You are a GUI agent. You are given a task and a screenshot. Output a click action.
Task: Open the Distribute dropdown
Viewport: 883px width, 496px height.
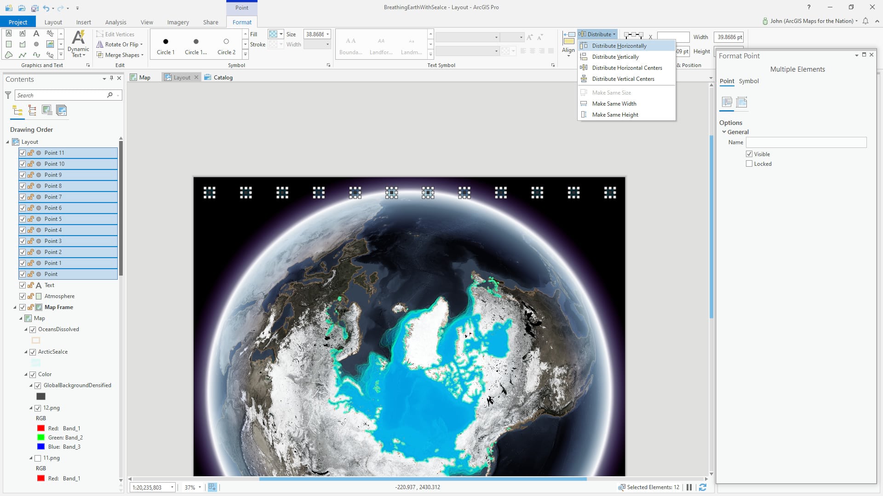(x=597, y=34)
